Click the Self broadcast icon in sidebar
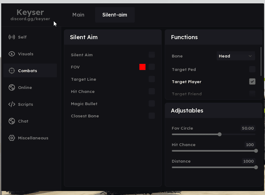265x195 pixels. [x=12, y=37]
